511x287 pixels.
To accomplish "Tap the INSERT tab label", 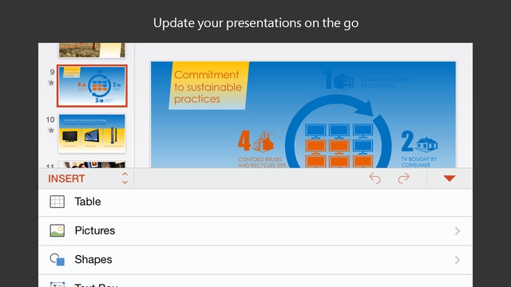I will pyautogui.click(x=66, y=179).
